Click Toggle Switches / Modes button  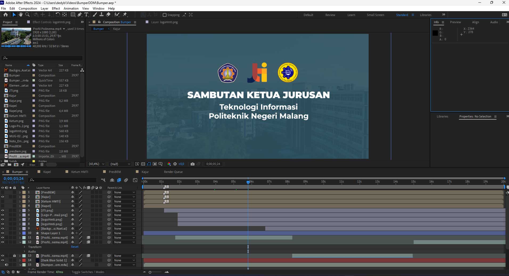pos(88,272)
